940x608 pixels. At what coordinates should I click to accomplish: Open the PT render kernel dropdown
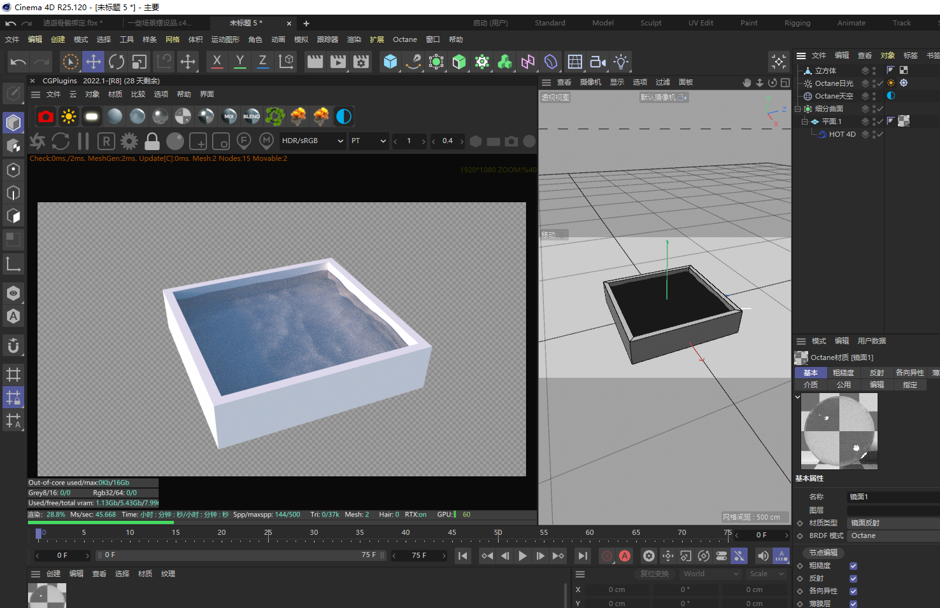[x=369, y=141]
